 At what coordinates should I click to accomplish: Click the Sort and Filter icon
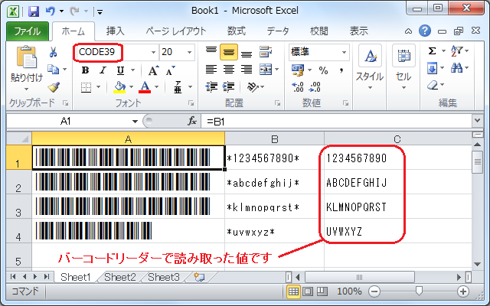[x=456, y=51]
